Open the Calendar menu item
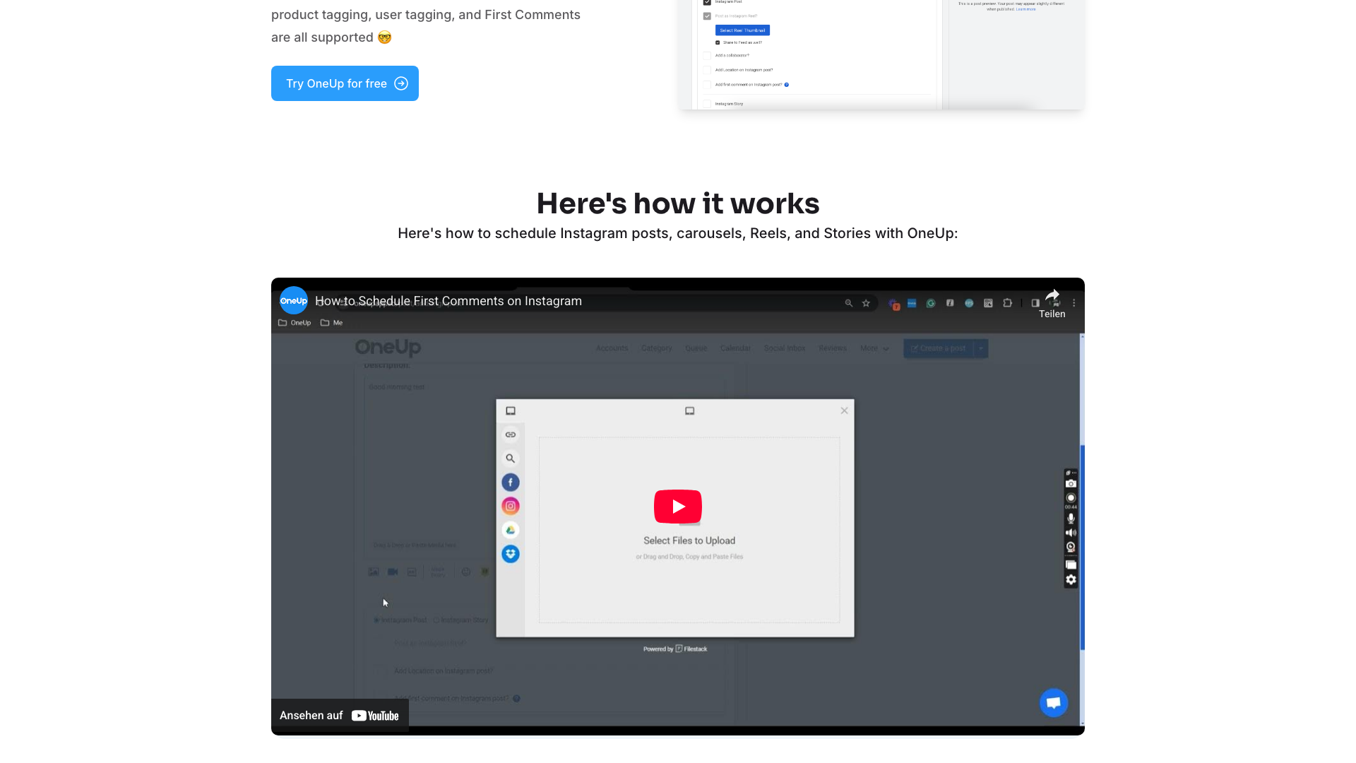The width and height of the screenshot is (1356, 763). (x=735, y=348)
